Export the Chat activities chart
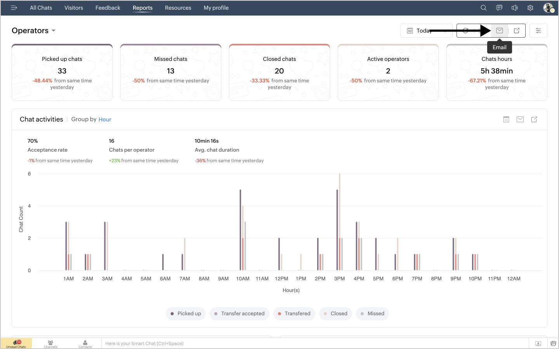 tap(534, 119)
